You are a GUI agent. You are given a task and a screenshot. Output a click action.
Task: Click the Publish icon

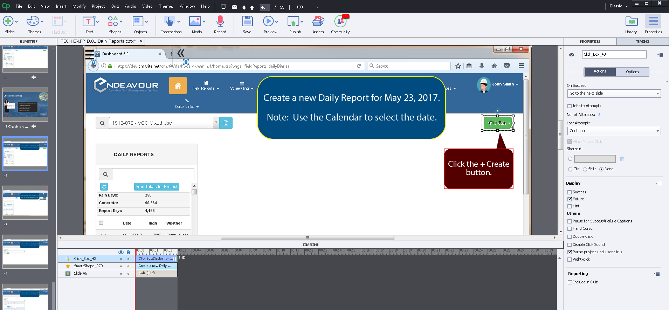293,22
